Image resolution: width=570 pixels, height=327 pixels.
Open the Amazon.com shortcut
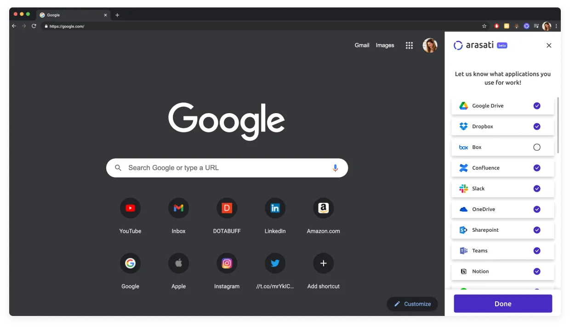(323, 208)
